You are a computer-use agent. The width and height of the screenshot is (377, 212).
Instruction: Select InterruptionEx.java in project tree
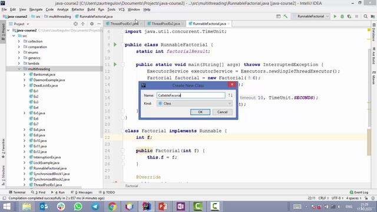47,157
